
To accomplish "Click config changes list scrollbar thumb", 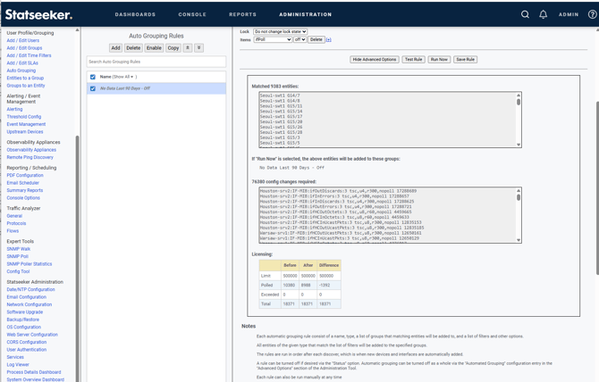I will 519,197.
